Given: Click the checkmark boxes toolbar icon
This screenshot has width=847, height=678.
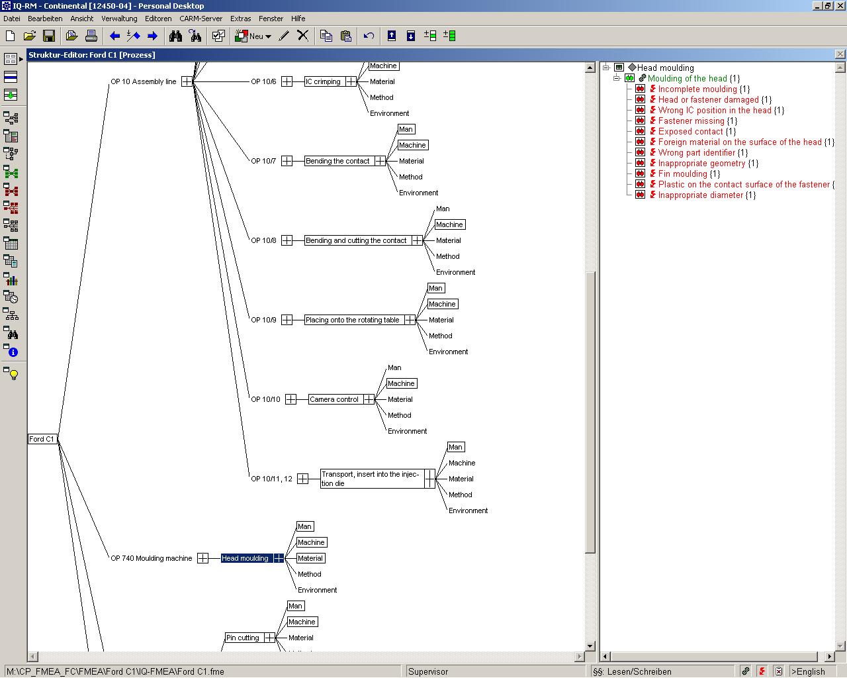Looking at the screenshot, I should point(218,36).
